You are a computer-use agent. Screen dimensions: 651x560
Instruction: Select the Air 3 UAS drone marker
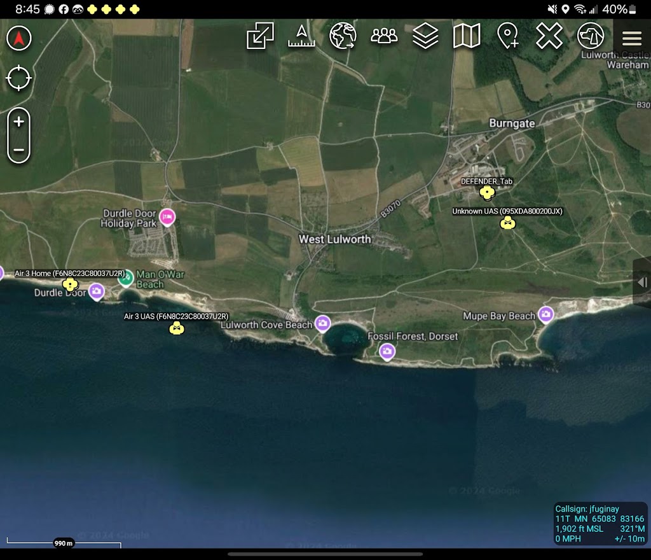tap(177, 328)
